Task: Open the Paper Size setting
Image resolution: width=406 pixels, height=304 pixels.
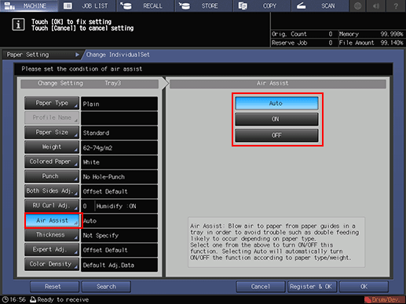Action: click(x=52, y=132)
